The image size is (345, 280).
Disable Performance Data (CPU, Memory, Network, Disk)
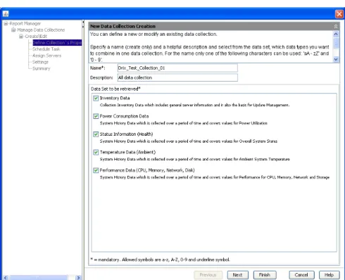pos(96,170)
